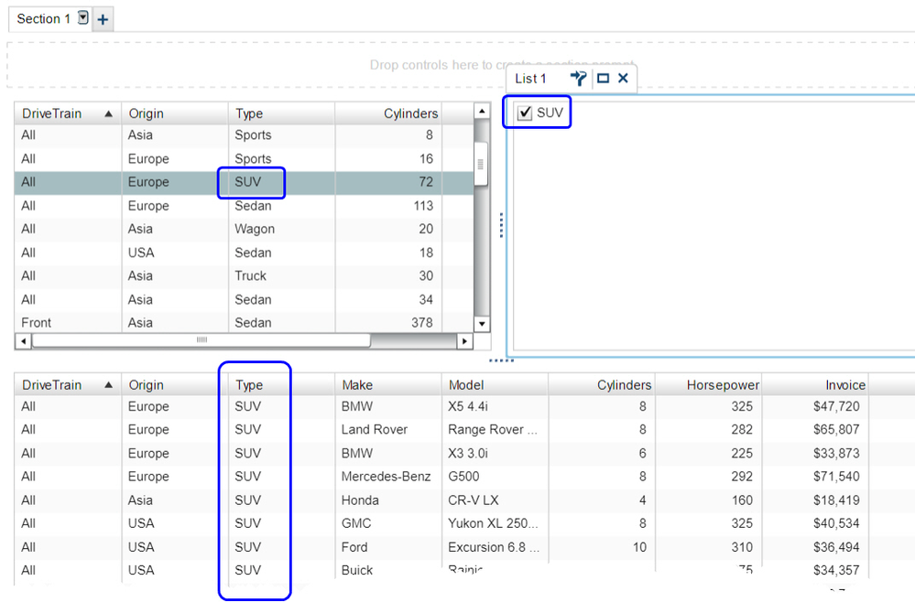Sort lower table by Horsepower column header
Viewport: 915px width, 602px height.
click(x=722, y=385)
